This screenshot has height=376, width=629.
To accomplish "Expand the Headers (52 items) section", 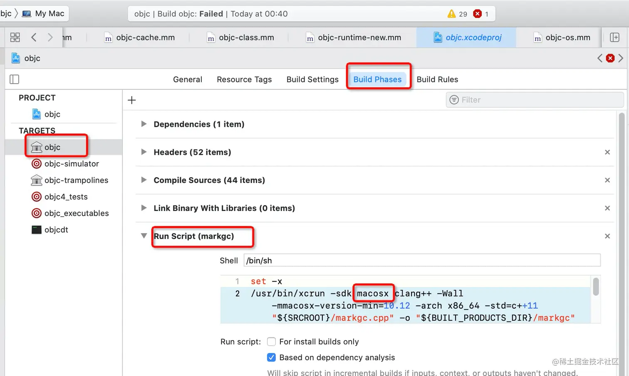I will tap(144, 152).
